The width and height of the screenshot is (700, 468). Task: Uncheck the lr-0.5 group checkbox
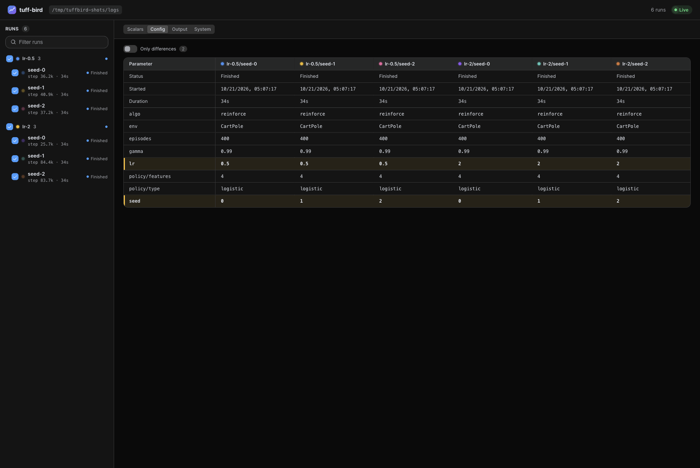tap(10, 59)
